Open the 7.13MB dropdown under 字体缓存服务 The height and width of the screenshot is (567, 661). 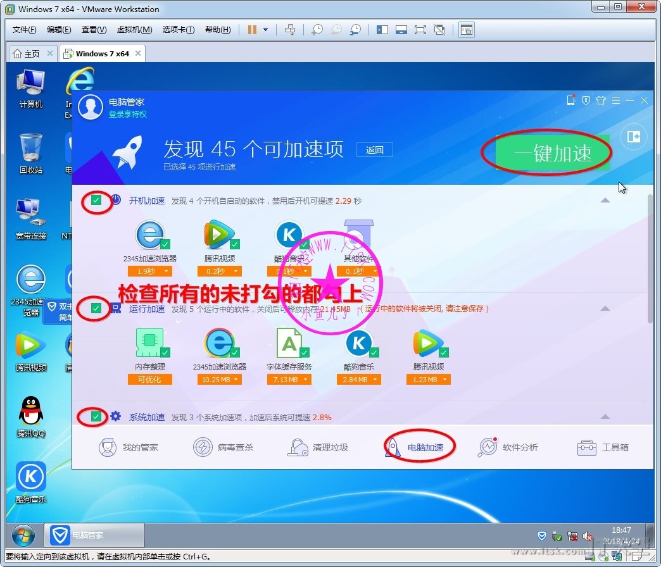[x=289, y=380]
